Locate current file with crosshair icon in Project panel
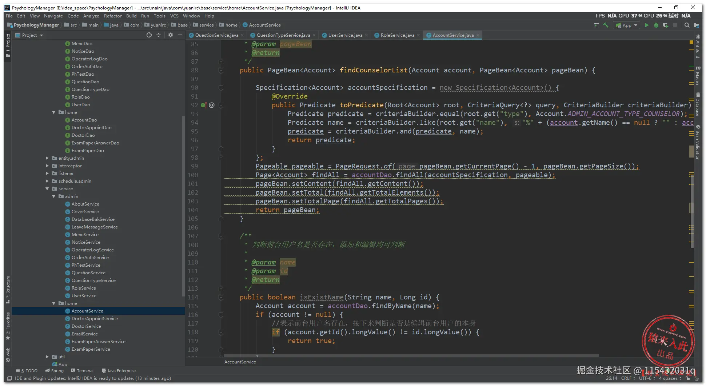Image resolution: width=706 pixels, height=386 pixels. tap(149, 35)
